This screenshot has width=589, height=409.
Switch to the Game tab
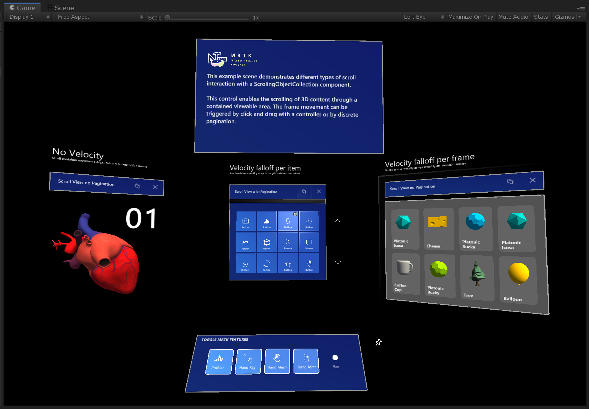(22, 7)
